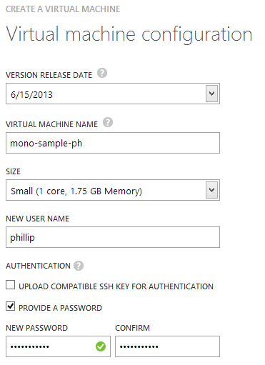Image resolution: width=265 pixels, height=365 pixels.
Task: Show the Authentication help tooltip icon
Action: point(79,266)
